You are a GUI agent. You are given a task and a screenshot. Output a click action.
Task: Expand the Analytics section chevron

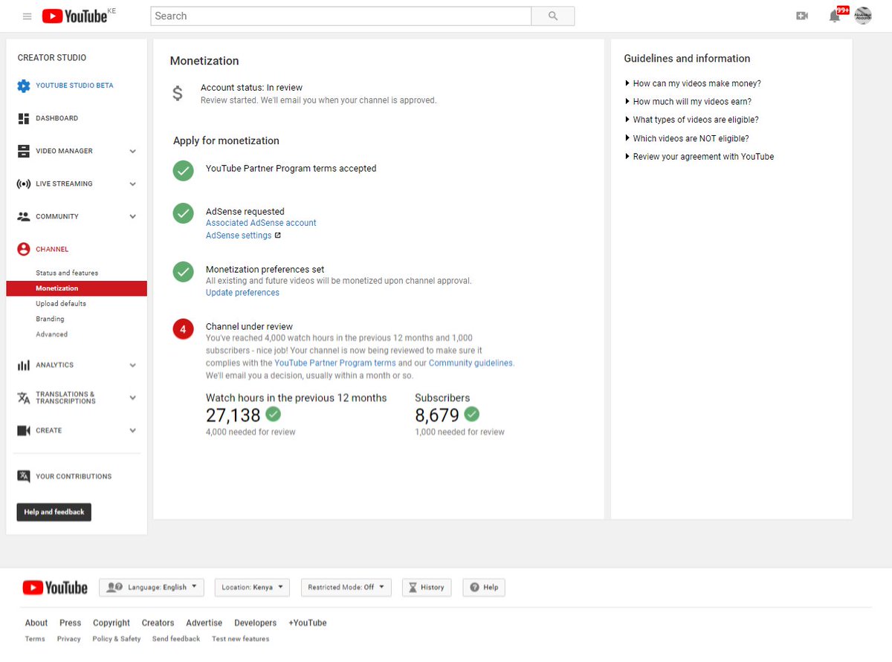pyautogui.click(x=133, y=365)
